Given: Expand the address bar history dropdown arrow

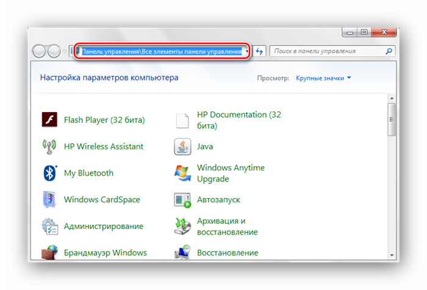Looking at the screenshot, I should click(247, 51).
